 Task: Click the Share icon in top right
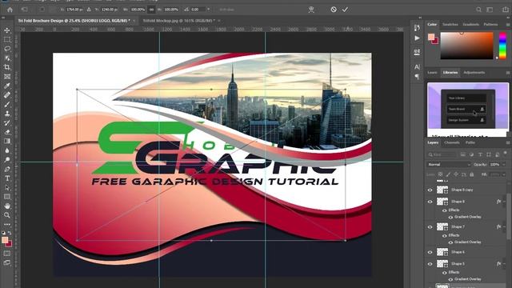(x=506, y=10)
